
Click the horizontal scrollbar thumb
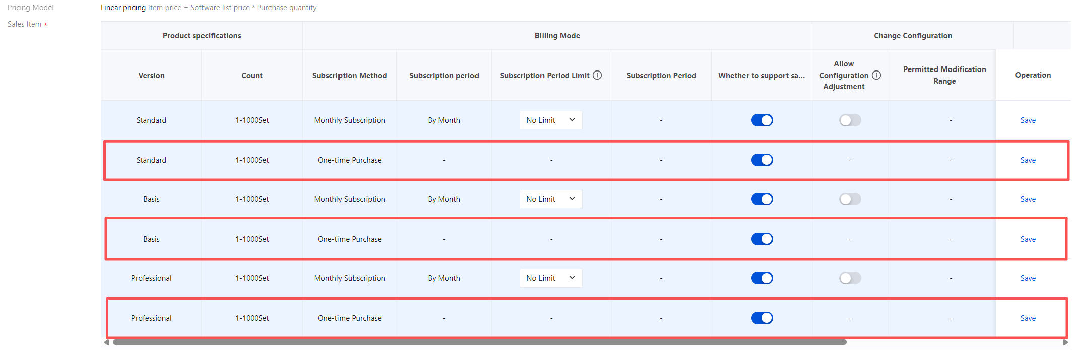tap(480, 342)
